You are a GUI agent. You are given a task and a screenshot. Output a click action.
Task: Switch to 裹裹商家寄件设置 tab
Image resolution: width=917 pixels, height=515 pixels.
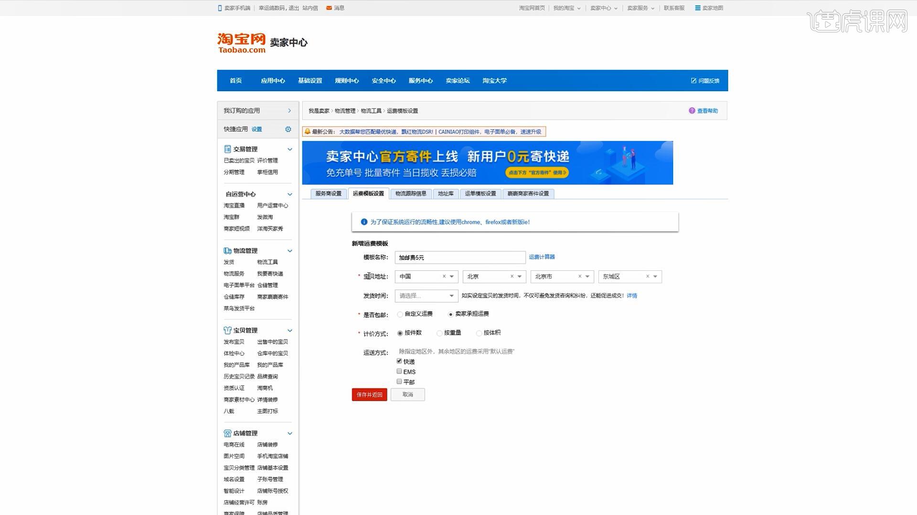point(528,194)
